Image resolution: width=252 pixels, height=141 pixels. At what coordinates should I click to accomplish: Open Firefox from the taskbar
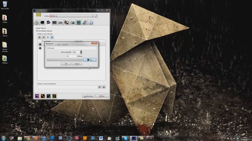pos(36,138)
